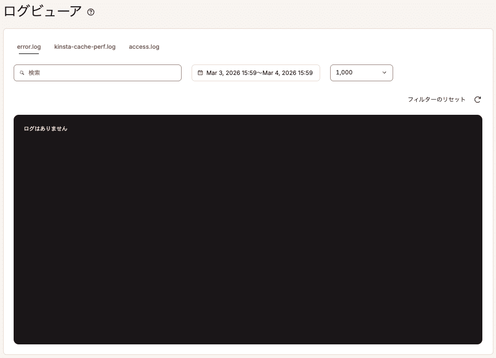
Task: Open the 1,000 line count dropdown
Action: tap(361, 73)
